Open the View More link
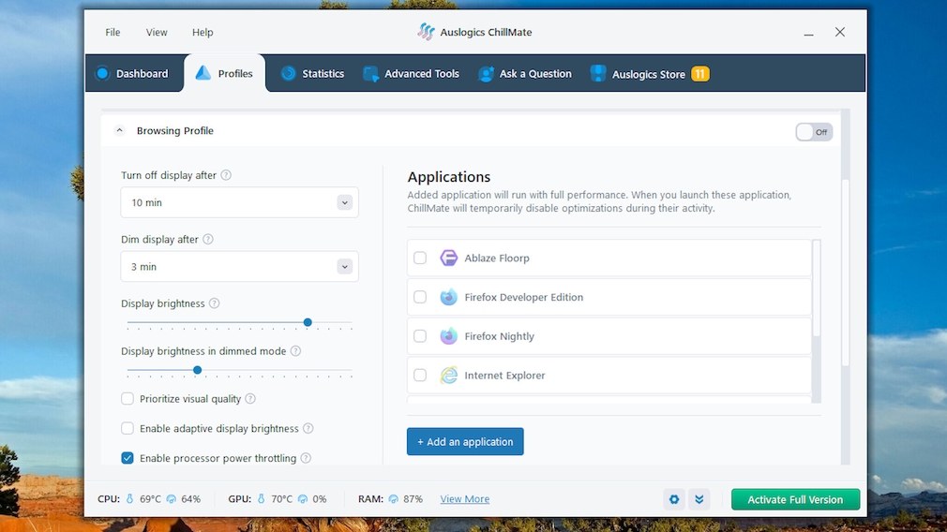Screen dimensions: 947x532 465,499
